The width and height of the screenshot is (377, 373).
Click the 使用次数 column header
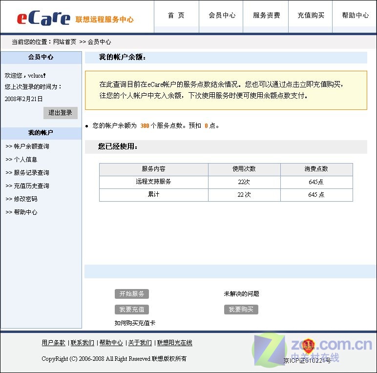coord(244,169)
